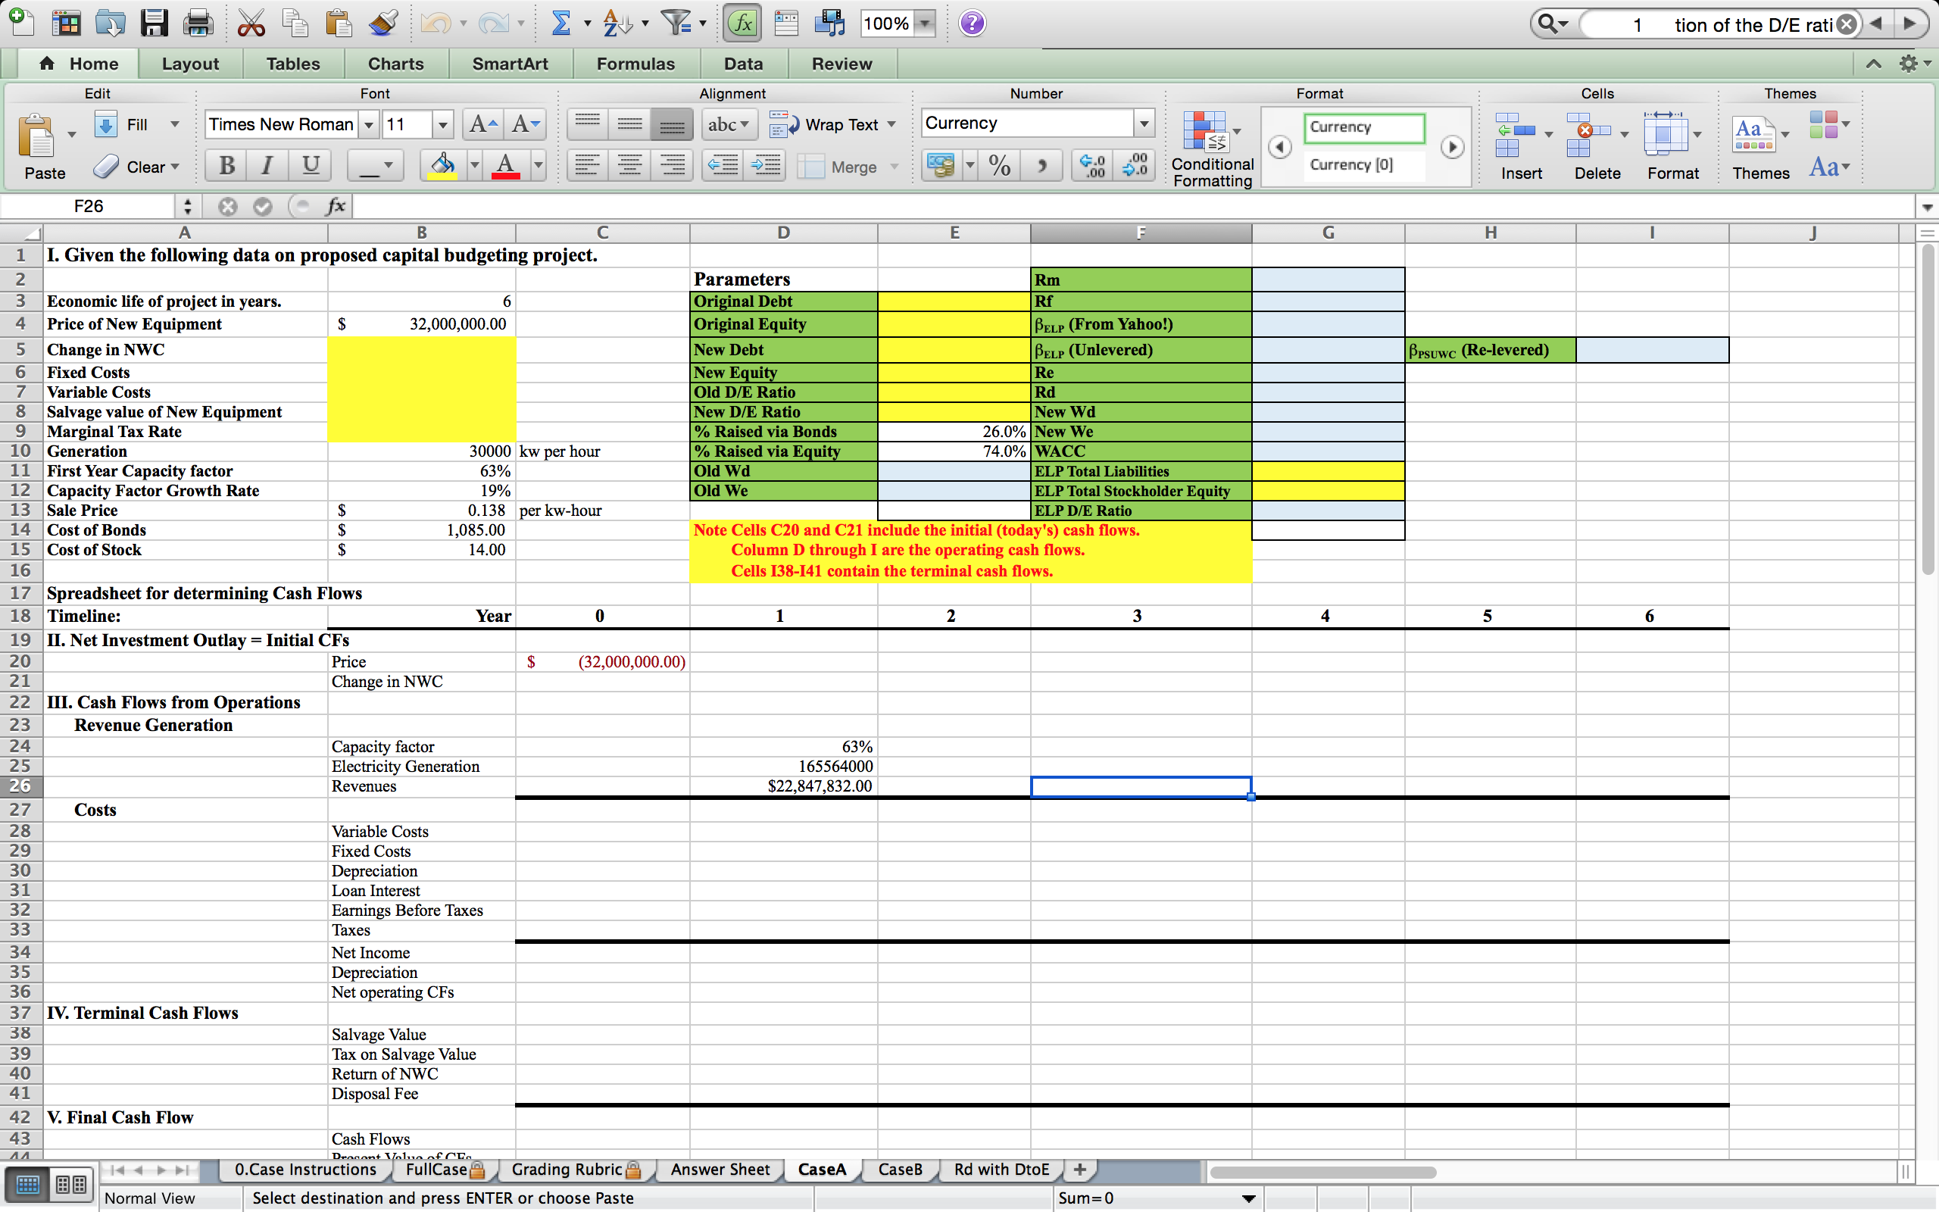Toggle Bold formatting
1939x1212 pixels.
(x=225, y=166)
